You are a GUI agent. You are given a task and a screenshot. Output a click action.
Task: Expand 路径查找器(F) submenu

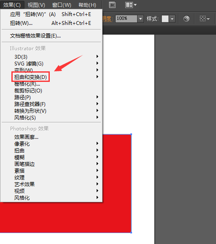(x=51, y=104)
